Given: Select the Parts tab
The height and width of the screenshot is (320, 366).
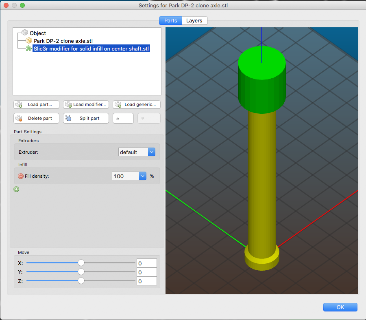Looking at the screenshot, I should tap(170, 20).
